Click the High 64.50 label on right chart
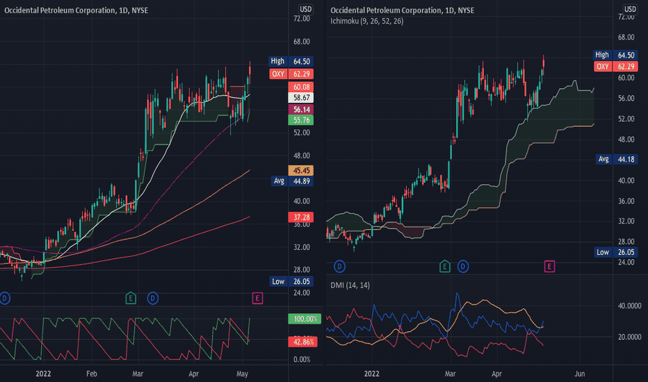The image size is (648, 382). [615, 55]
